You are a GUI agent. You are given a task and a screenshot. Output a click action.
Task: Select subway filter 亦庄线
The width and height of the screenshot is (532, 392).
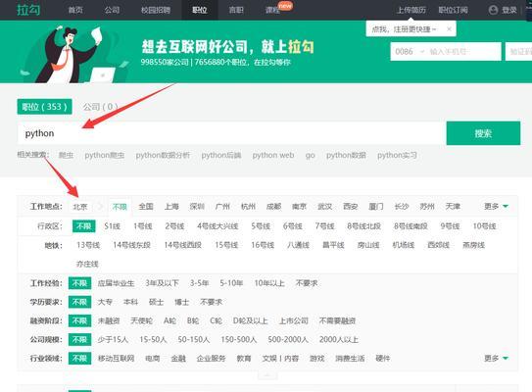[87, 264]
